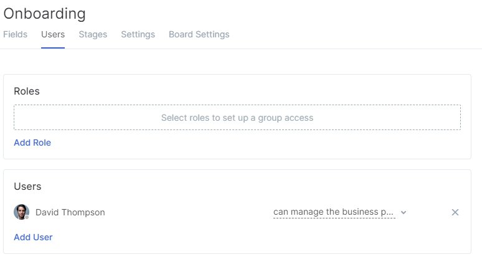Click the Users section heading in card
The image size is (482, 267).
[27, 187]
